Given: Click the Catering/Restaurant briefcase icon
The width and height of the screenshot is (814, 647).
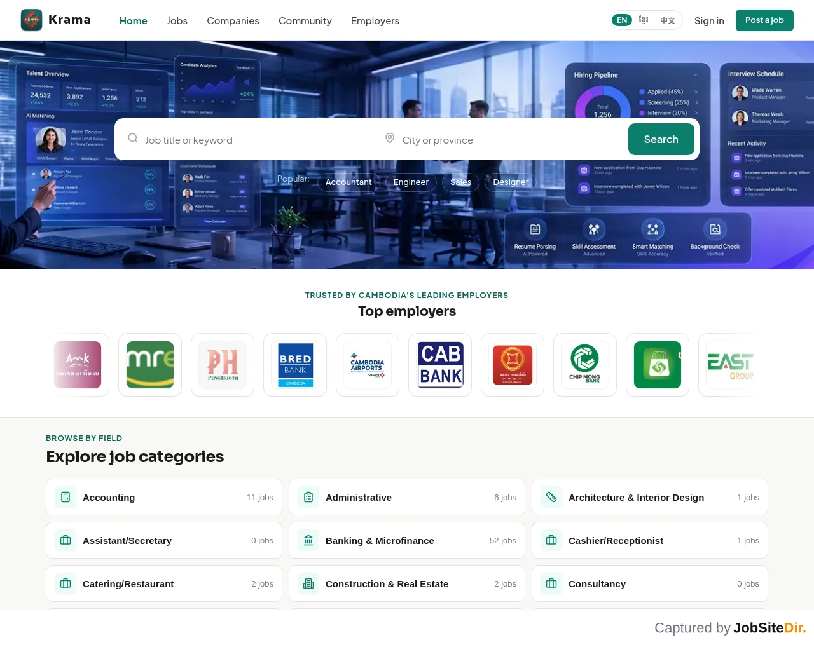Looking at the screenshot, I should click(66, 583).
